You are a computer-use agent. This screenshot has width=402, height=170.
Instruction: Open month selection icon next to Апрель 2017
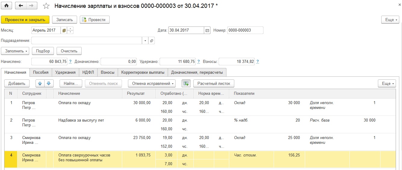point(64,30)
